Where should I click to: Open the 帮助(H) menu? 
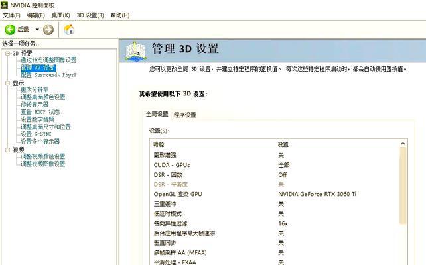click(120, 15)
